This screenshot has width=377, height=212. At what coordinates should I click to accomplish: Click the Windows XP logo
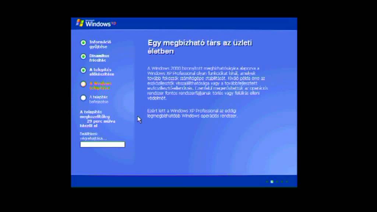(x=96, y=23)
